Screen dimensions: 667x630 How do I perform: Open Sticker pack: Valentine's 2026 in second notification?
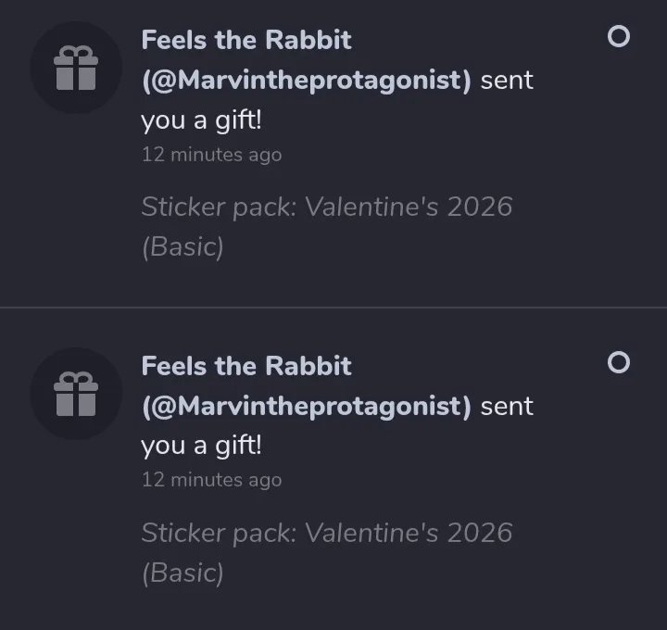coord(326,533)
